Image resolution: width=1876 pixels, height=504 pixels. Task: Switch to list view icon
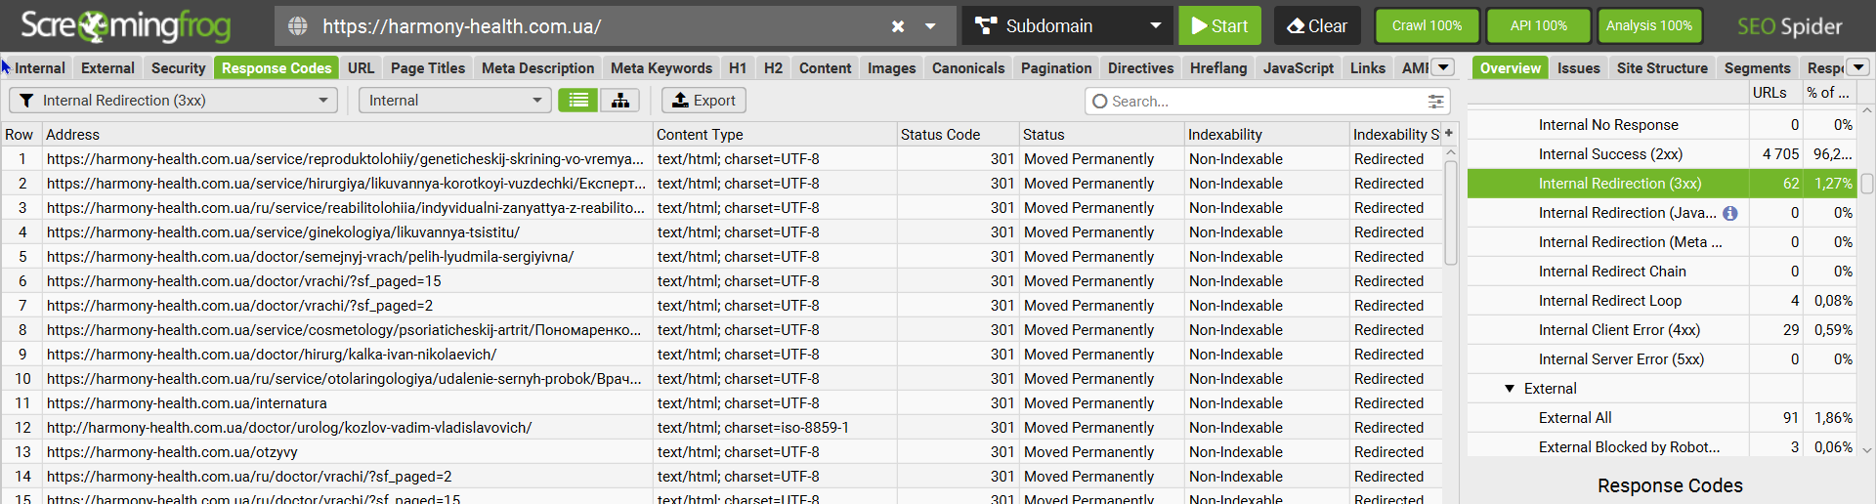(578, 101)
